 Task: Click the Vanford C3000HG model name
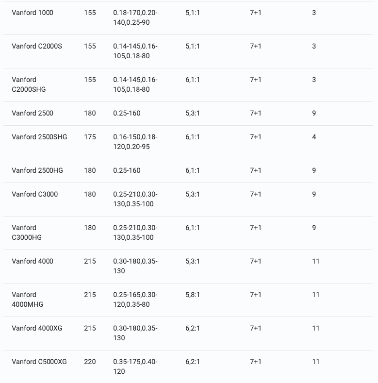(x=27, y=233)
